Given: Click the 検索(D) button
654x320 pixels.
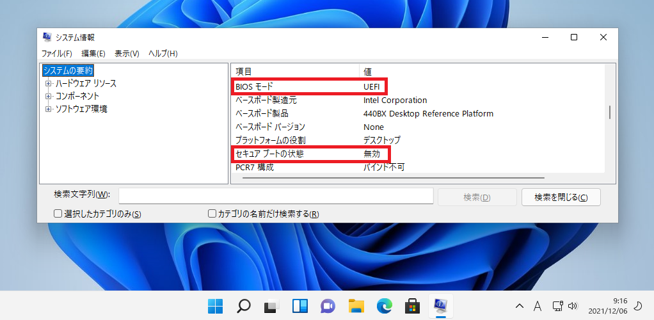Looking at the screenshot, I should click(477, 197).
